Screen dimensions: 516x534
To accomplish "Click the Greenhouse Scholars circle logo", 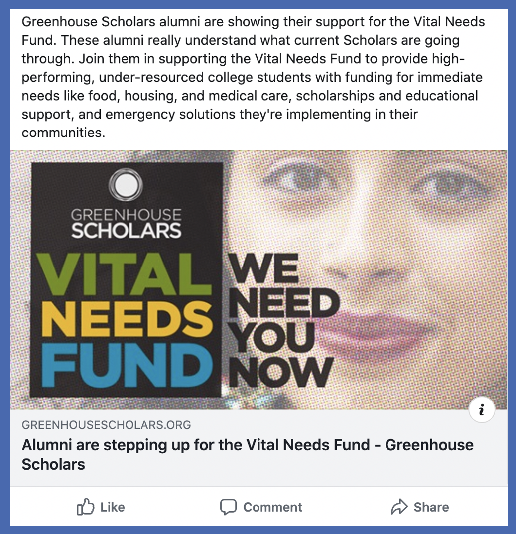I will point(126,184).
